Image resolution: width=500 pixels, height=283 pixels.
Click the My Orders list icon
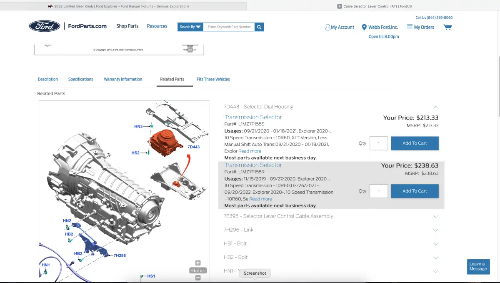[x=410, y=27]
